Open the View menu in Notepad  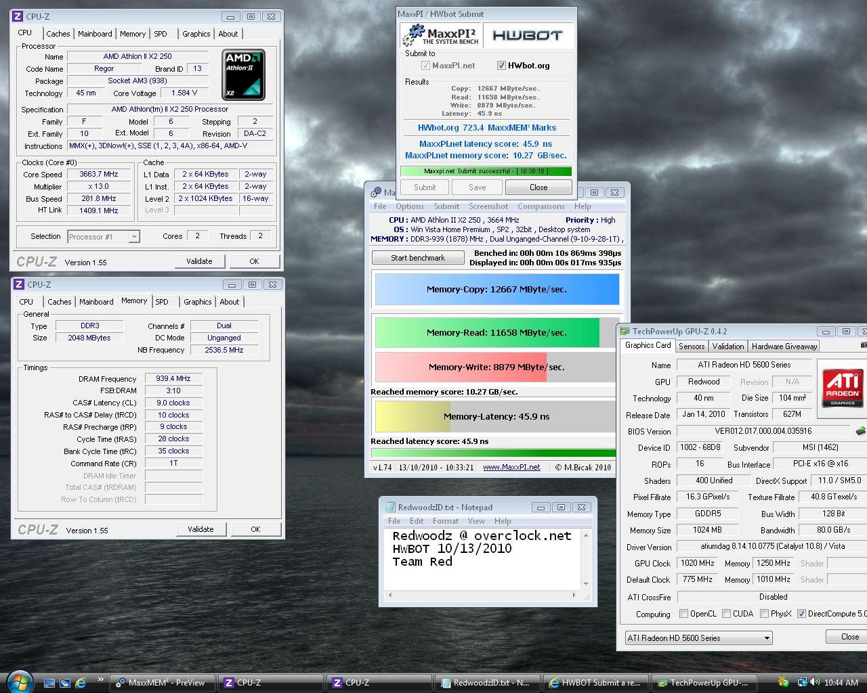(x=476, y=521)
